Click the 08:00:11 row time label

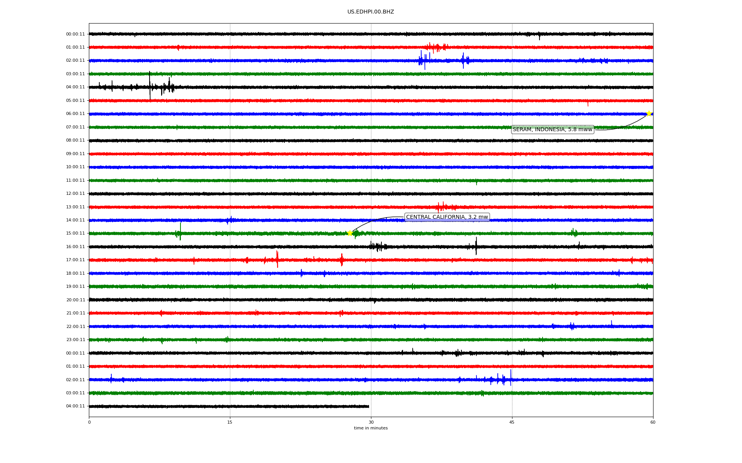click(75, 140)
